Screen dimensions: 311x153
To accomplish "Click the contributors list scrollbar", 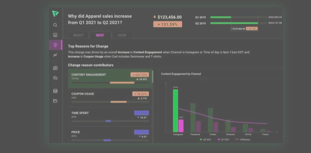I will tap(152, 76).
